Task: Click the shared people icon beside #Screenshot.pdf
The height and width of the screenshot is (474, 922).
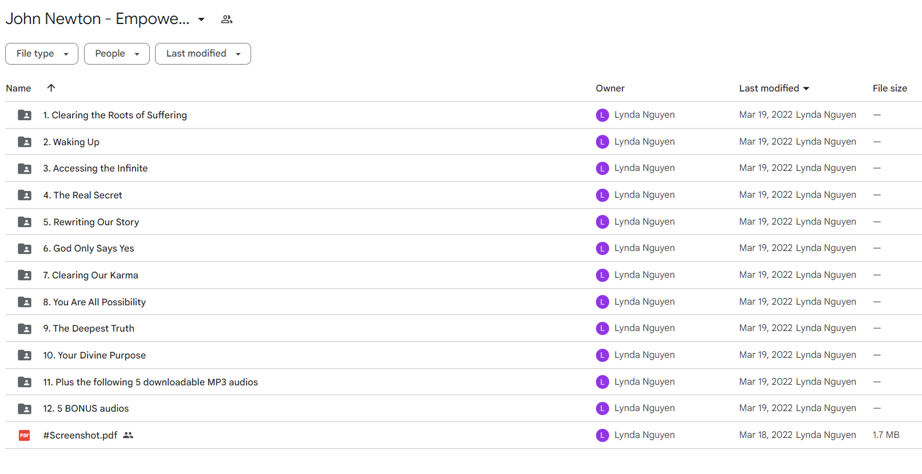Action: click(x=128, y=435)
